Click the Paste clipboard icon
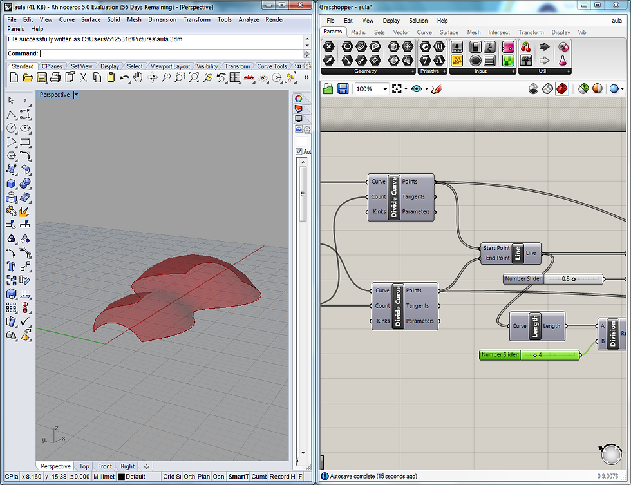 tap(111, 78)
